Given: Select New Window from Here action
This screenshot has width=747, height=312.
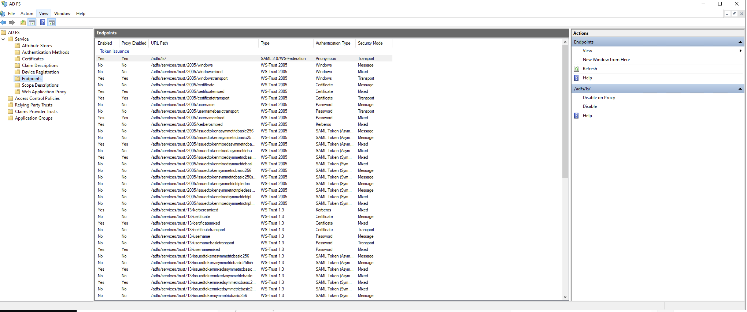Looking at the screenshot, I should pos(606,60).
